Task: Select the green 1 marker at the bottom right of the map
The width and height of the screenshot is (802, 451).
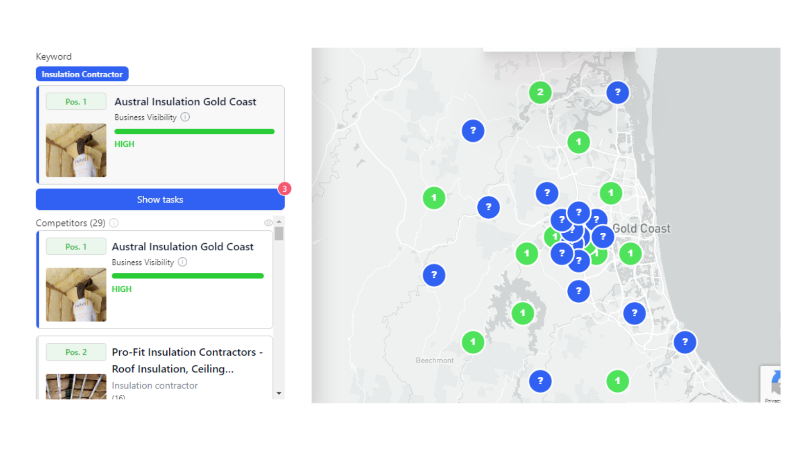Action: pyautogui.click(x=617, y=381)
